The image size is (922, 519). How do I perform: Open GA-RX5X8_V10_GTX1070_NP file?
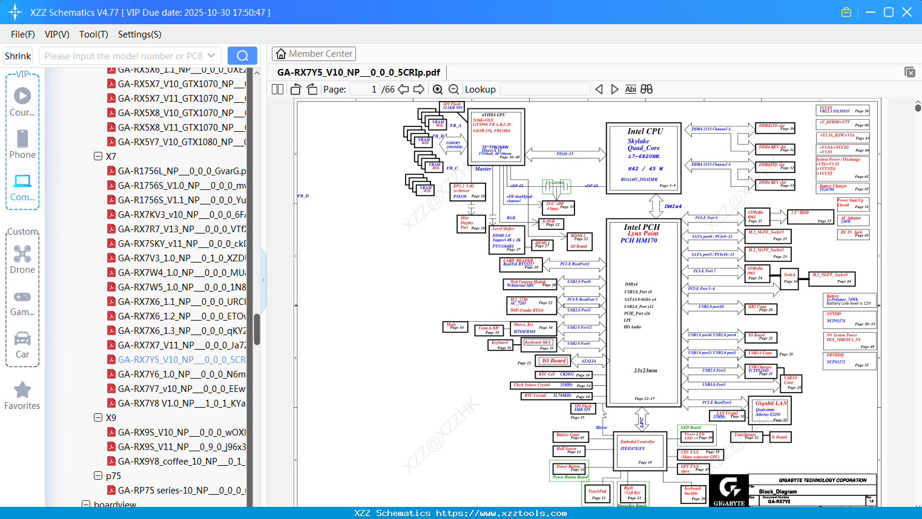182,113
